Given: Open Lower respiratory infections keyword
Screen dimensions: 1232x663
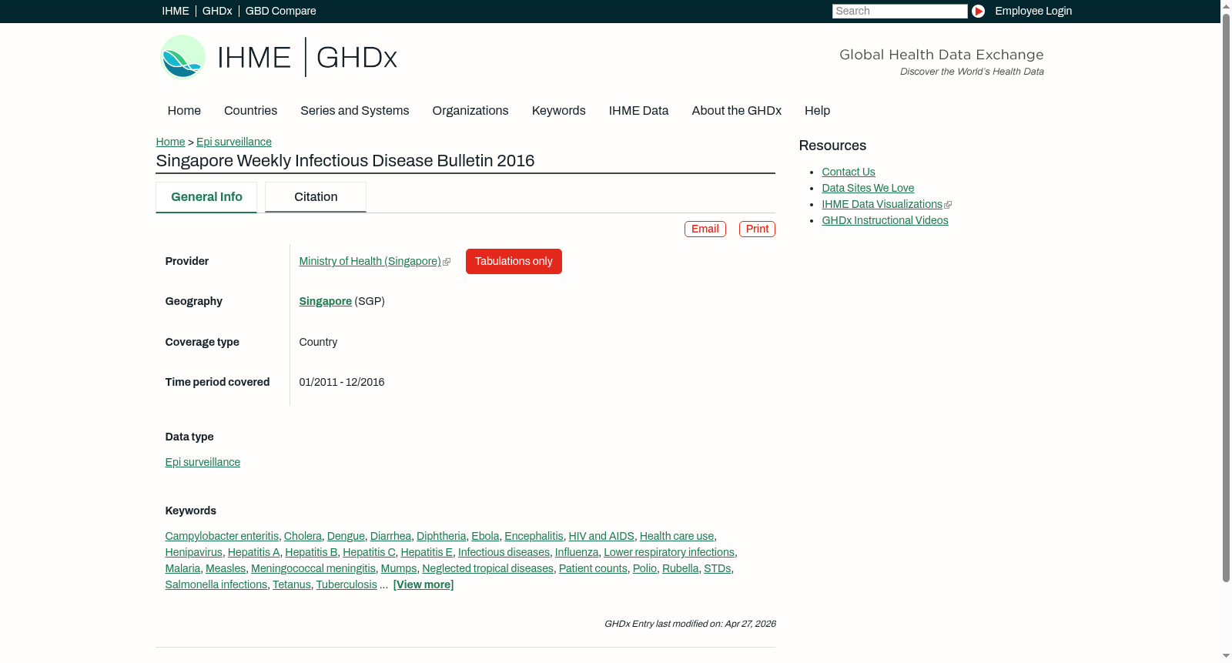Looking at the screenshot, I should pos(669,553).
